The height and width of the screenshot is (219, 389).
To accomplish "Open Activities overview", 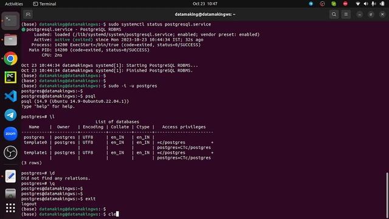I will (14, 4).
